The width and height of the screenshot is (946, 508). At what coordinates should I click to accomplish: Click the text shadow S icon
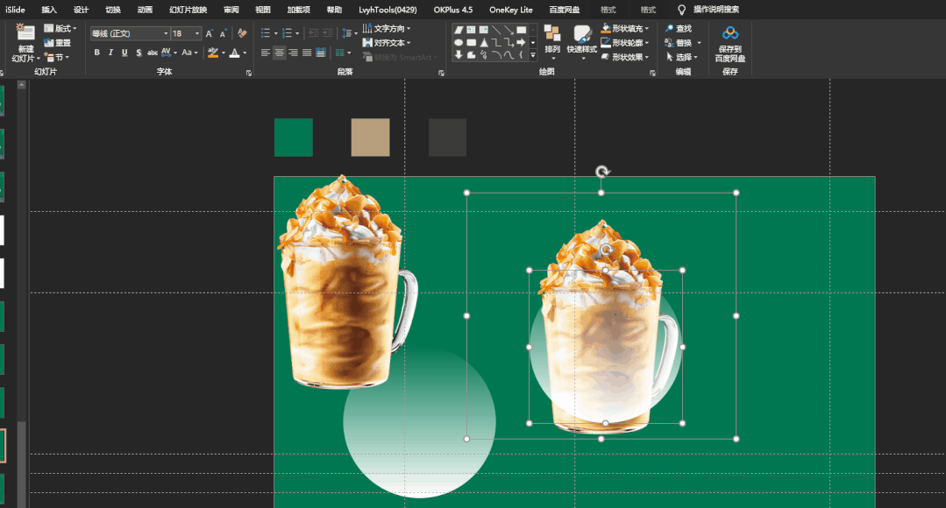[x=139, y=53]
